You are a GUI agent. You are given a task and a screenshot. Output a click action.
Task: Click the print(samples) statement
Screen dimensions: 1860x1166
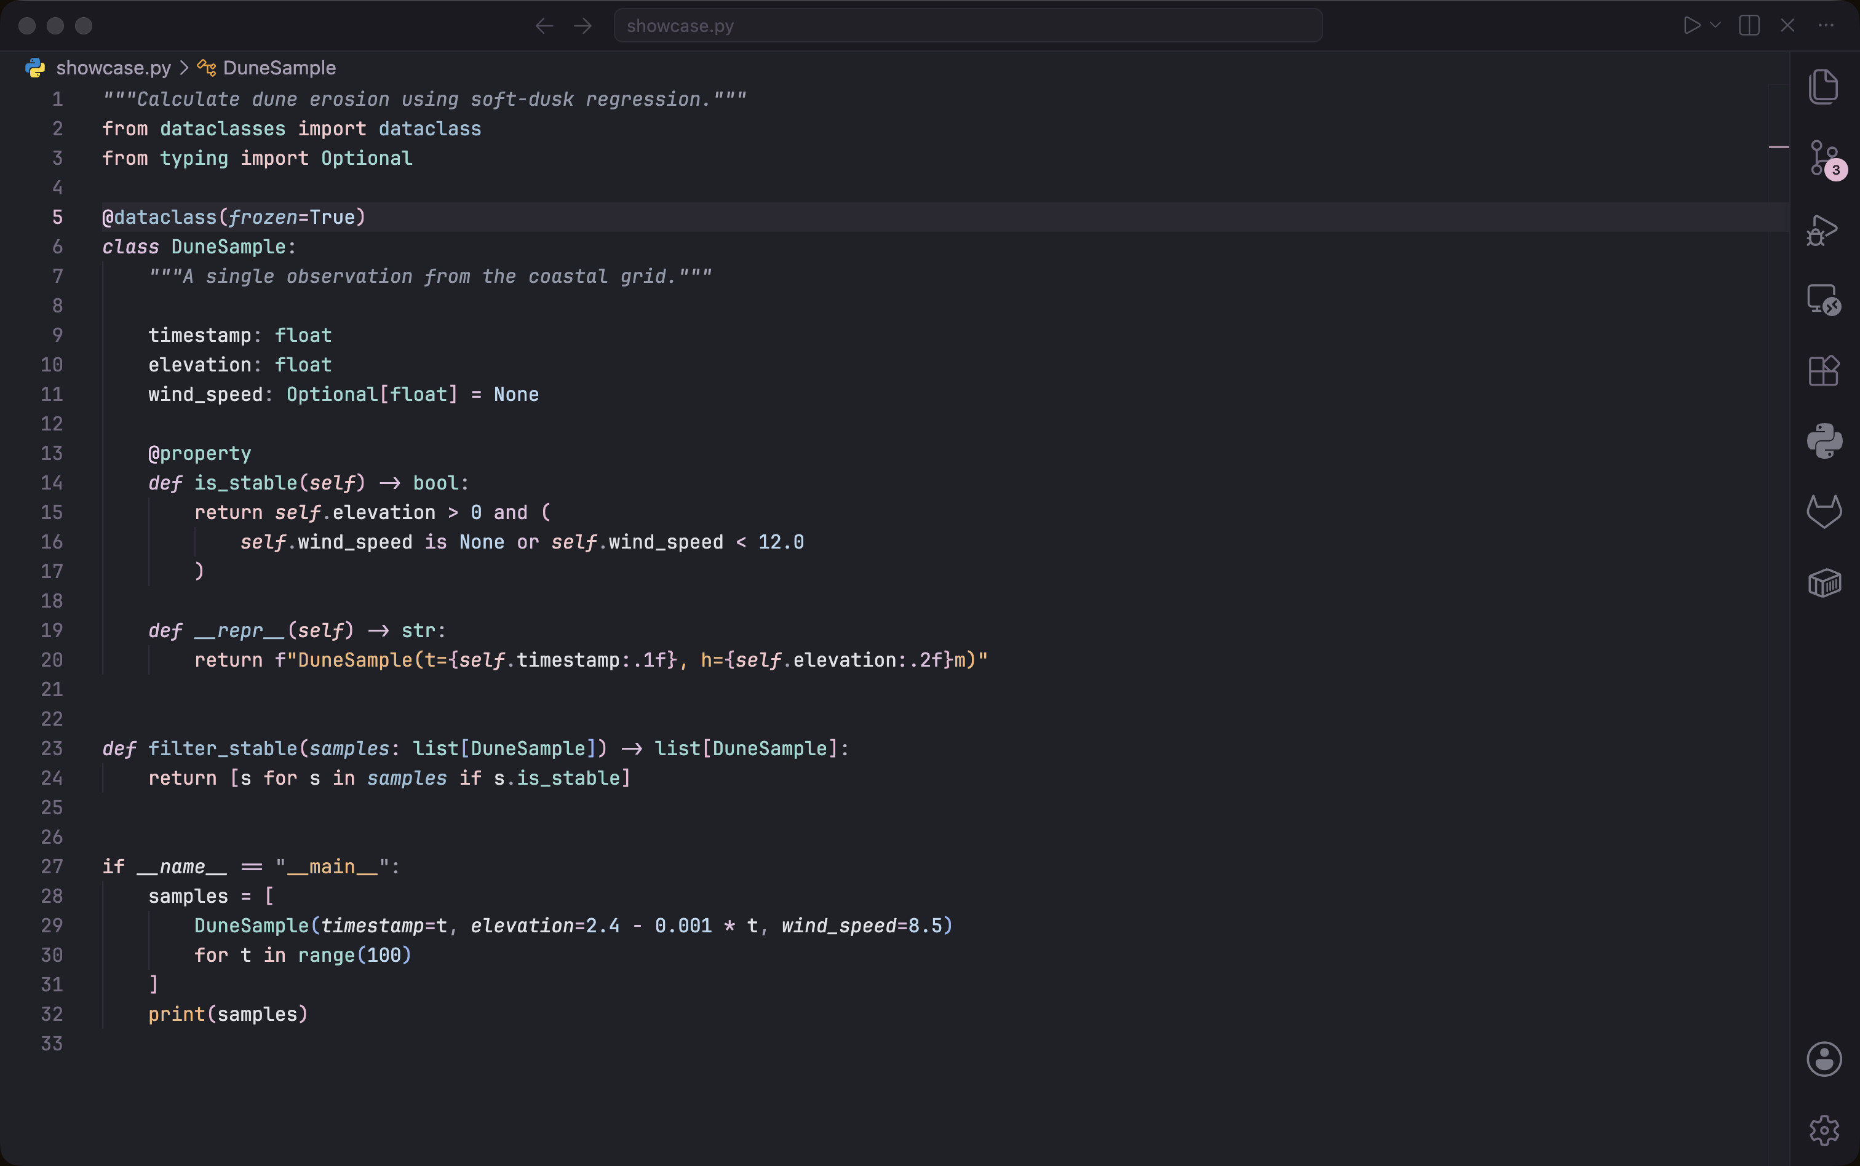point(228,1015)
